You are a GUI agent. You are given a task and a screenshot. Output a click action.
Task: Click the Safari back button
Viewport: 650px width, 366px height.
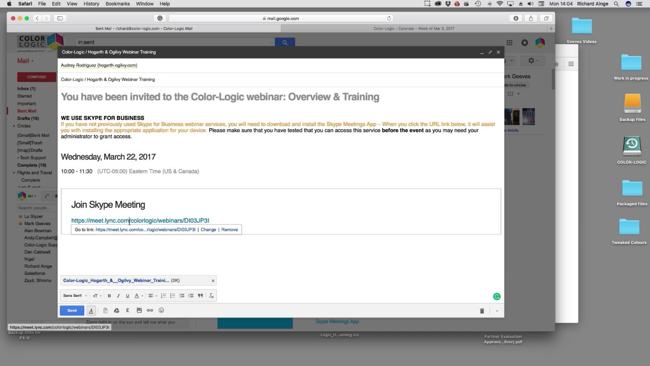point(37,18)
